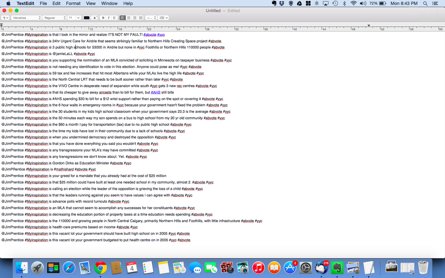Open the TextEdit application menu
The width and height of the screenshot is (445, 278).
25,3
